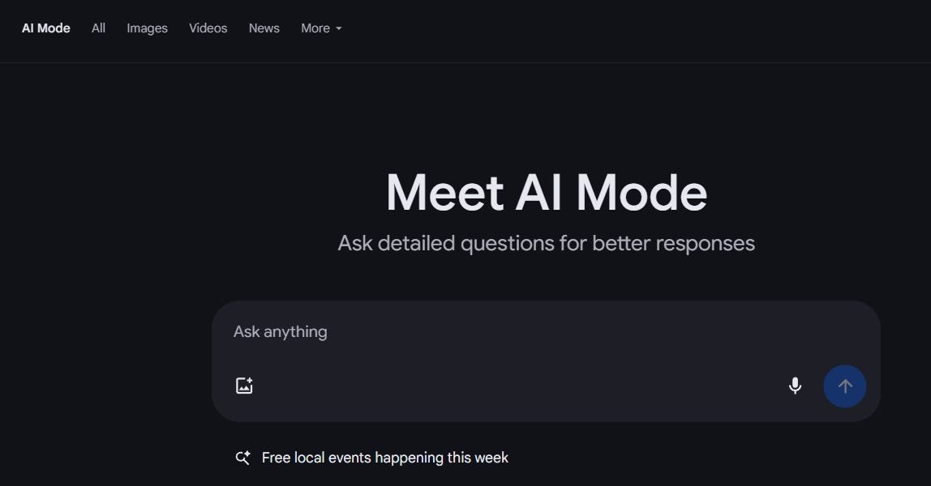This screenshot has height=486, width=931.
Task: Click the sparkle search icon beside the suggestion
Action: point(242,458)
